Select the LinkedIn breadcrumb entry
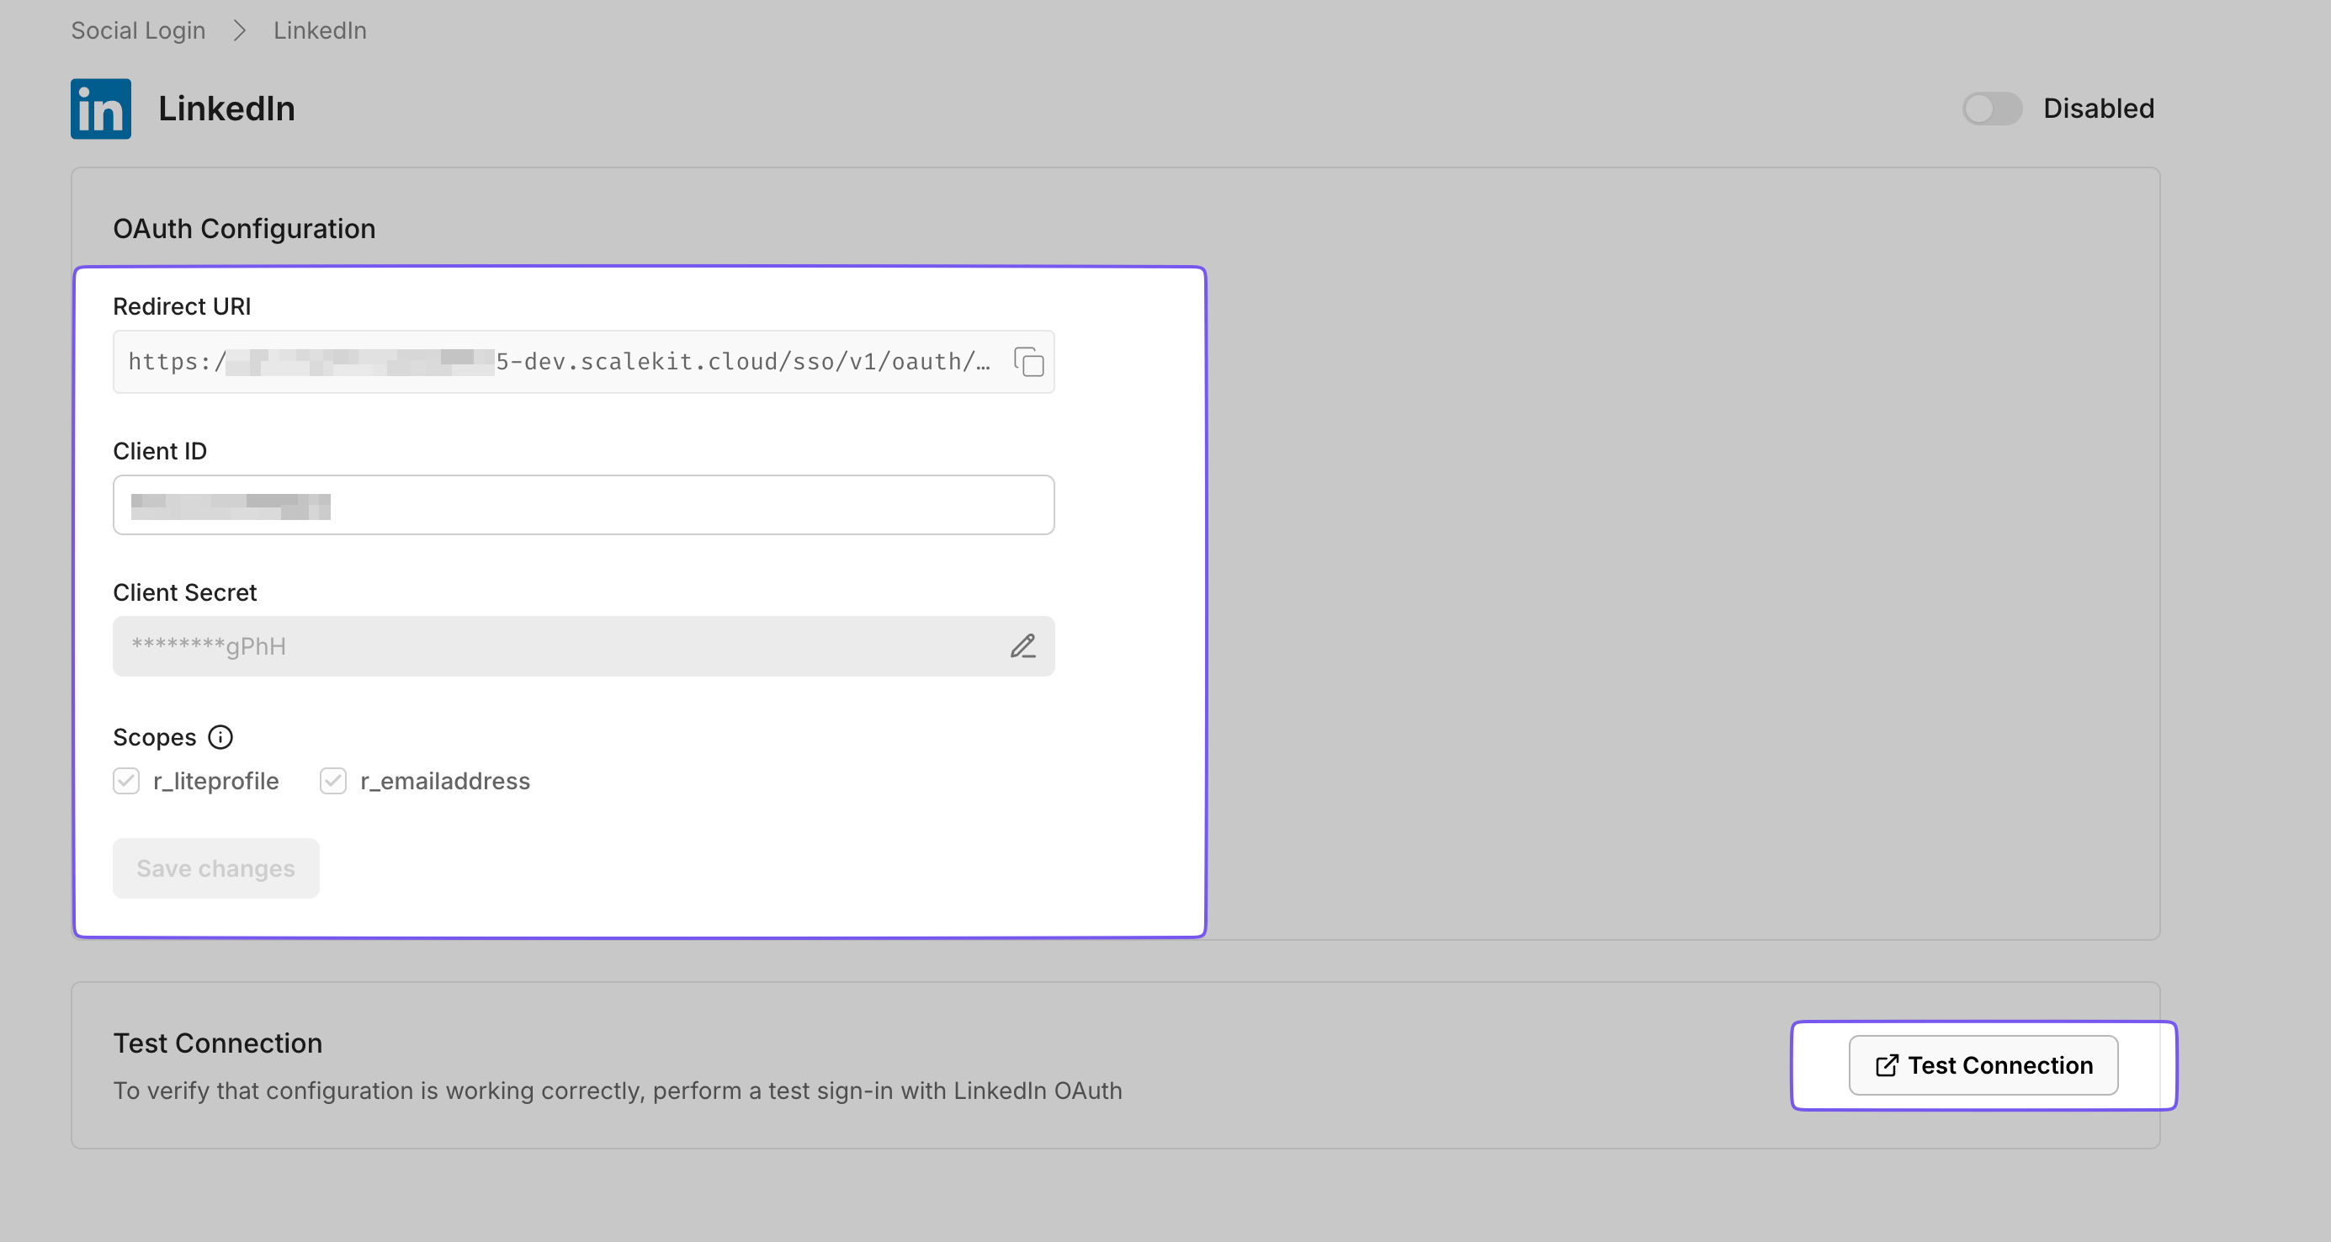Viewport: 2331px width, 1242px height. 319,29
